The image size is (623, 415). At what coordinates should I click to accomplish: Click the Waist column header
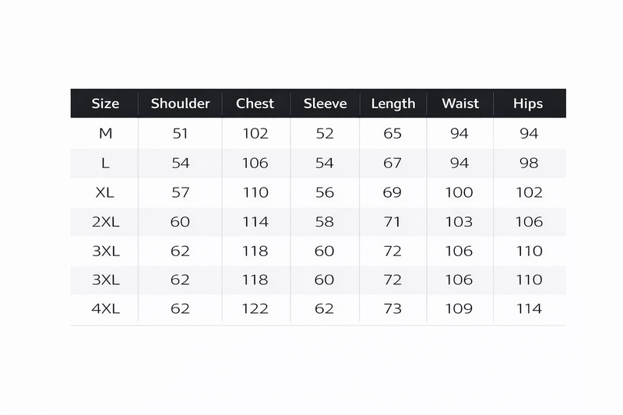pos(460,104)
